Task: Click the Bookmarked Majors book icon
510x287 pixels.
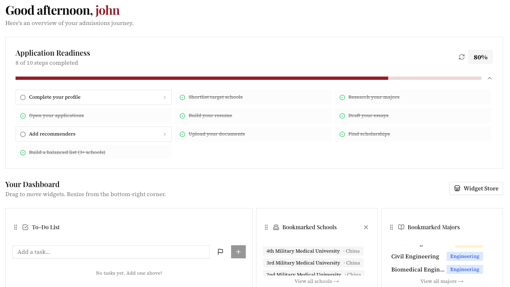Action: pos(401,227)
